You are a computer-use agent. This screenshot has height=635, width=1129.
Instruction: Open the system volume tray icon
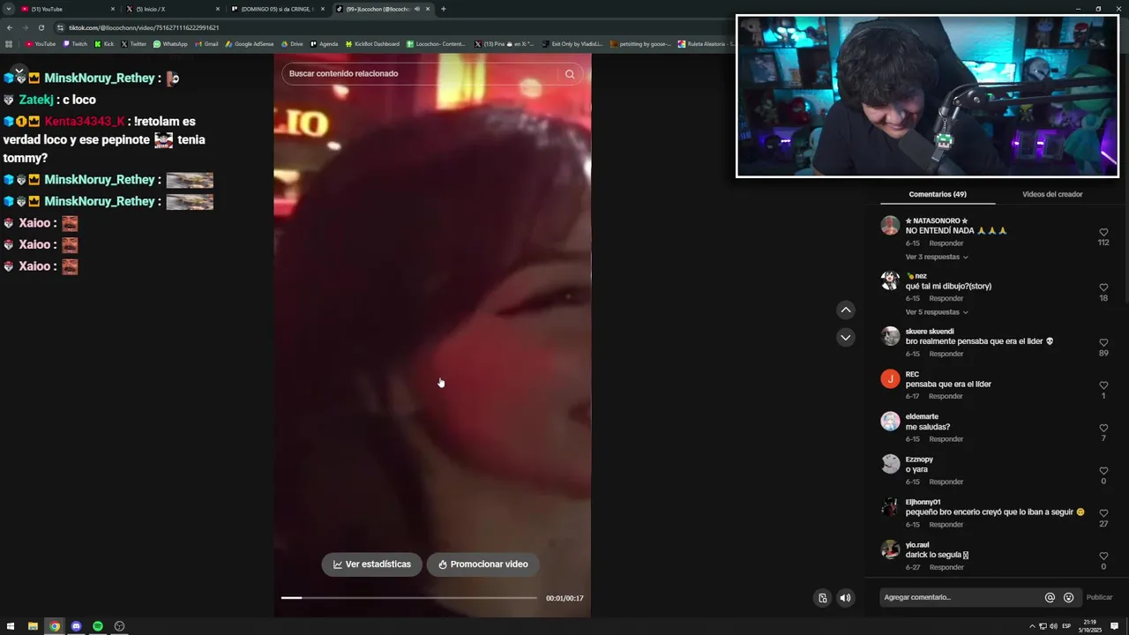[1053, 626]
